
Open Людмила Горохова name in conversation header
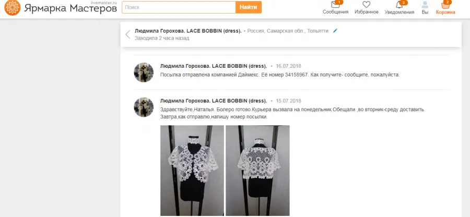188,31
